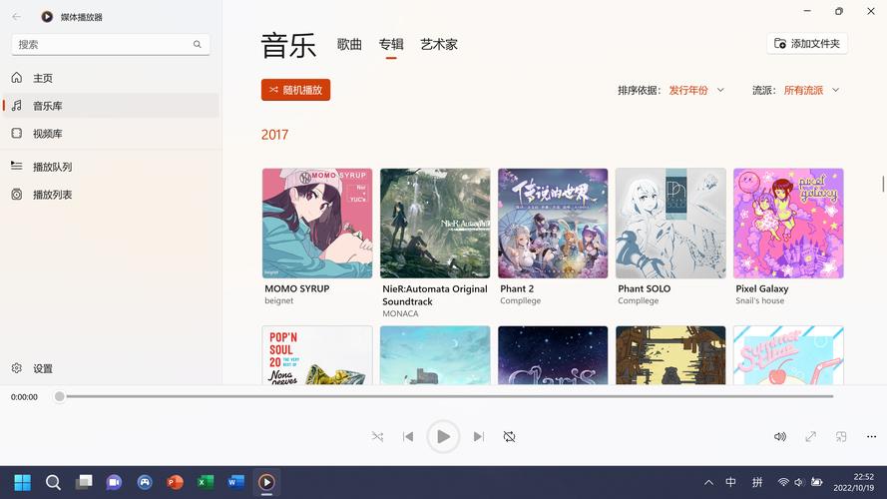
Task: Open the 音乐库 music library
Action: [111, 106]
